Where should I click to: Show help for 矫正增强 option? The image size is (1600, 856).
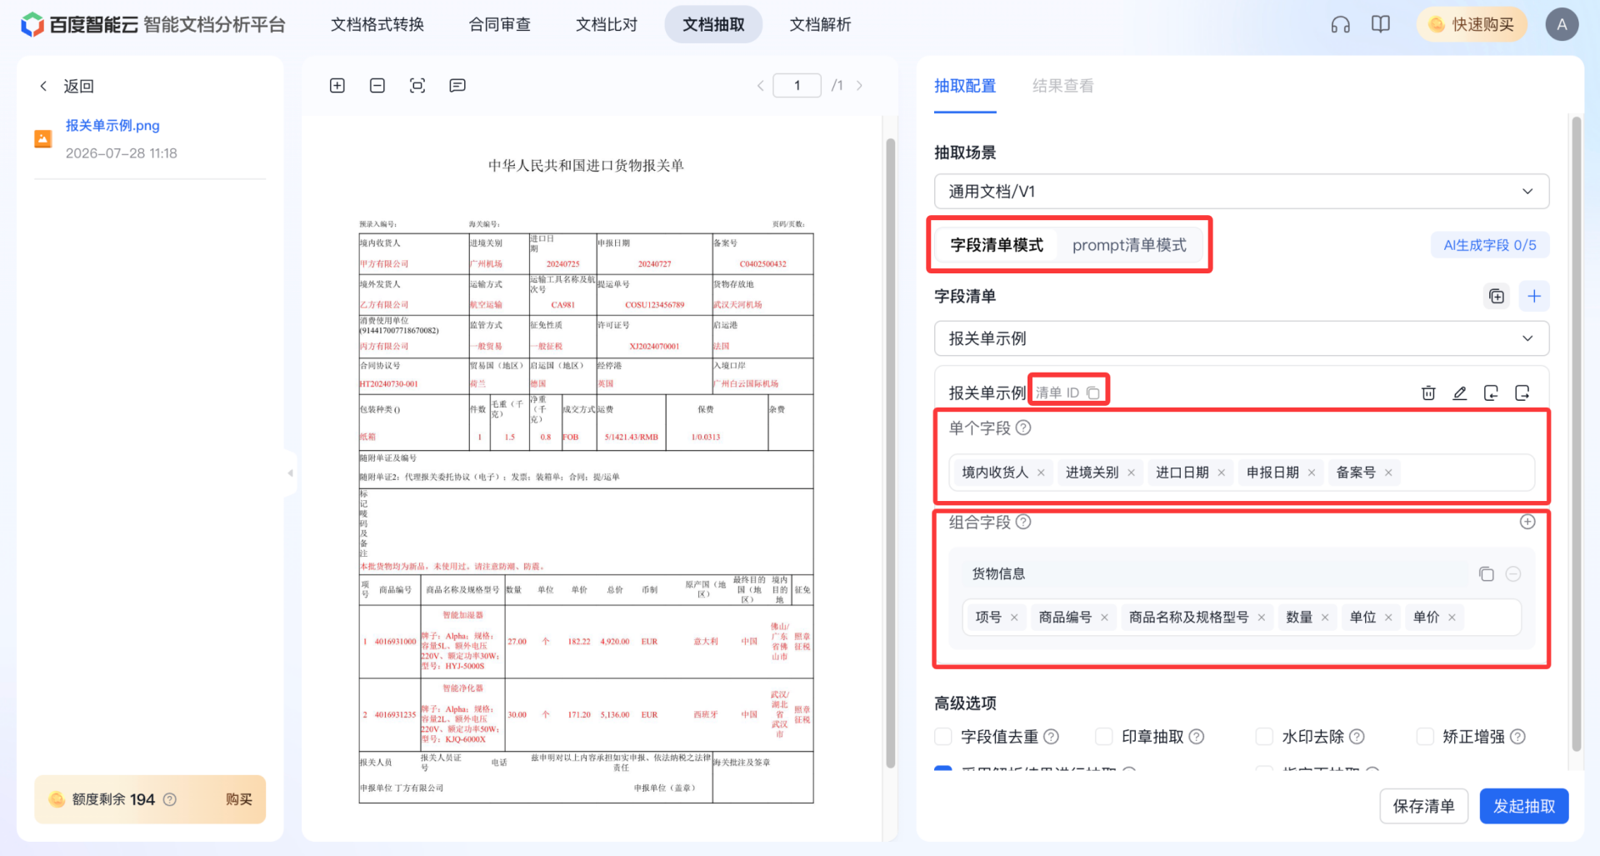[1518, 737]
